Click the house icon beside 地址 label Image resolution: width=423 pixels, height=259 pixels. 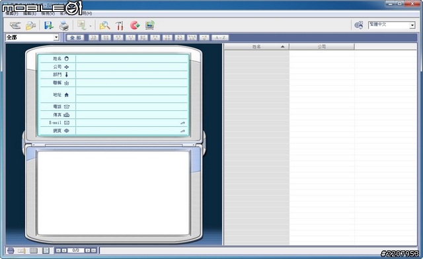(67, 94)
